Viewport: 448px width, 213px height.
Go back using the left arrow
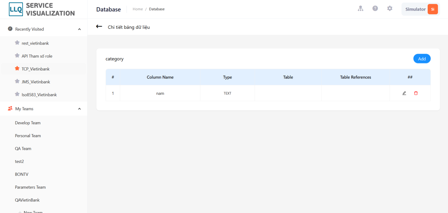pos(99,27)
